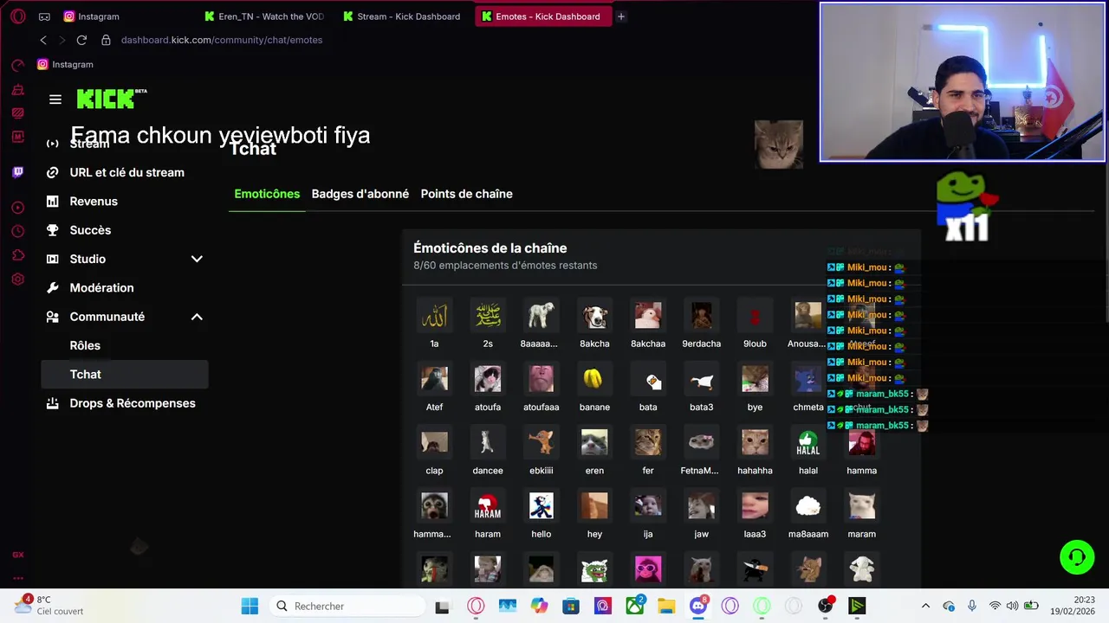Switch to Stream - Kick Dashboard tab
Image resolution: width=1109 pixels, height=623 pixels.
404,16
